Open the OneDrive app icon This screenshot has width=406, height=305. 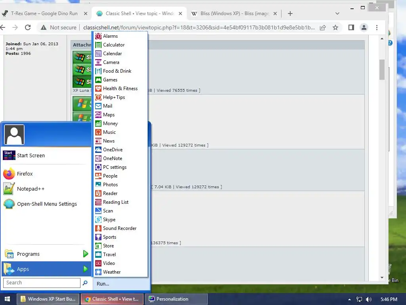click(98, 150)
